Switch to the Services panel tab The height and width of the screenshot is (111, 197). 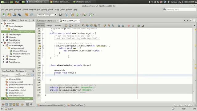click(x=23, y=20)
